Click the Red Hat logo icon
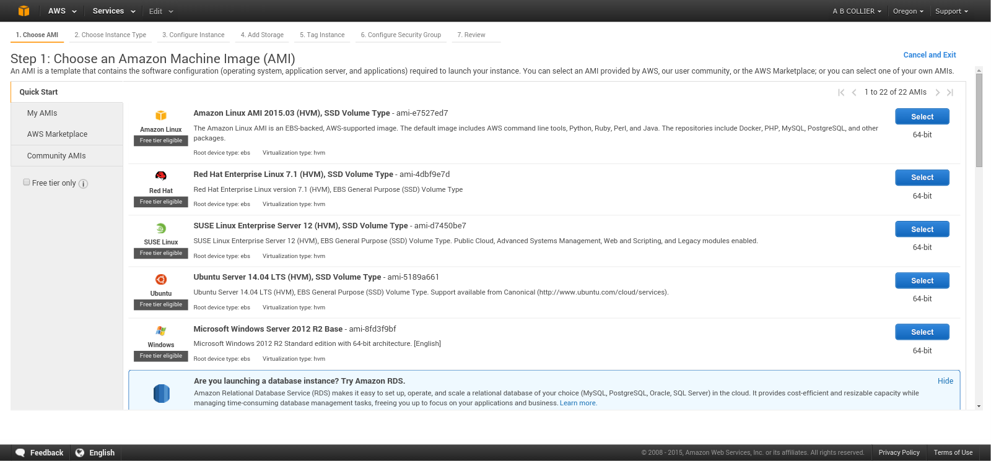This screenshot has width=991, height=461. tap(161, 176)
